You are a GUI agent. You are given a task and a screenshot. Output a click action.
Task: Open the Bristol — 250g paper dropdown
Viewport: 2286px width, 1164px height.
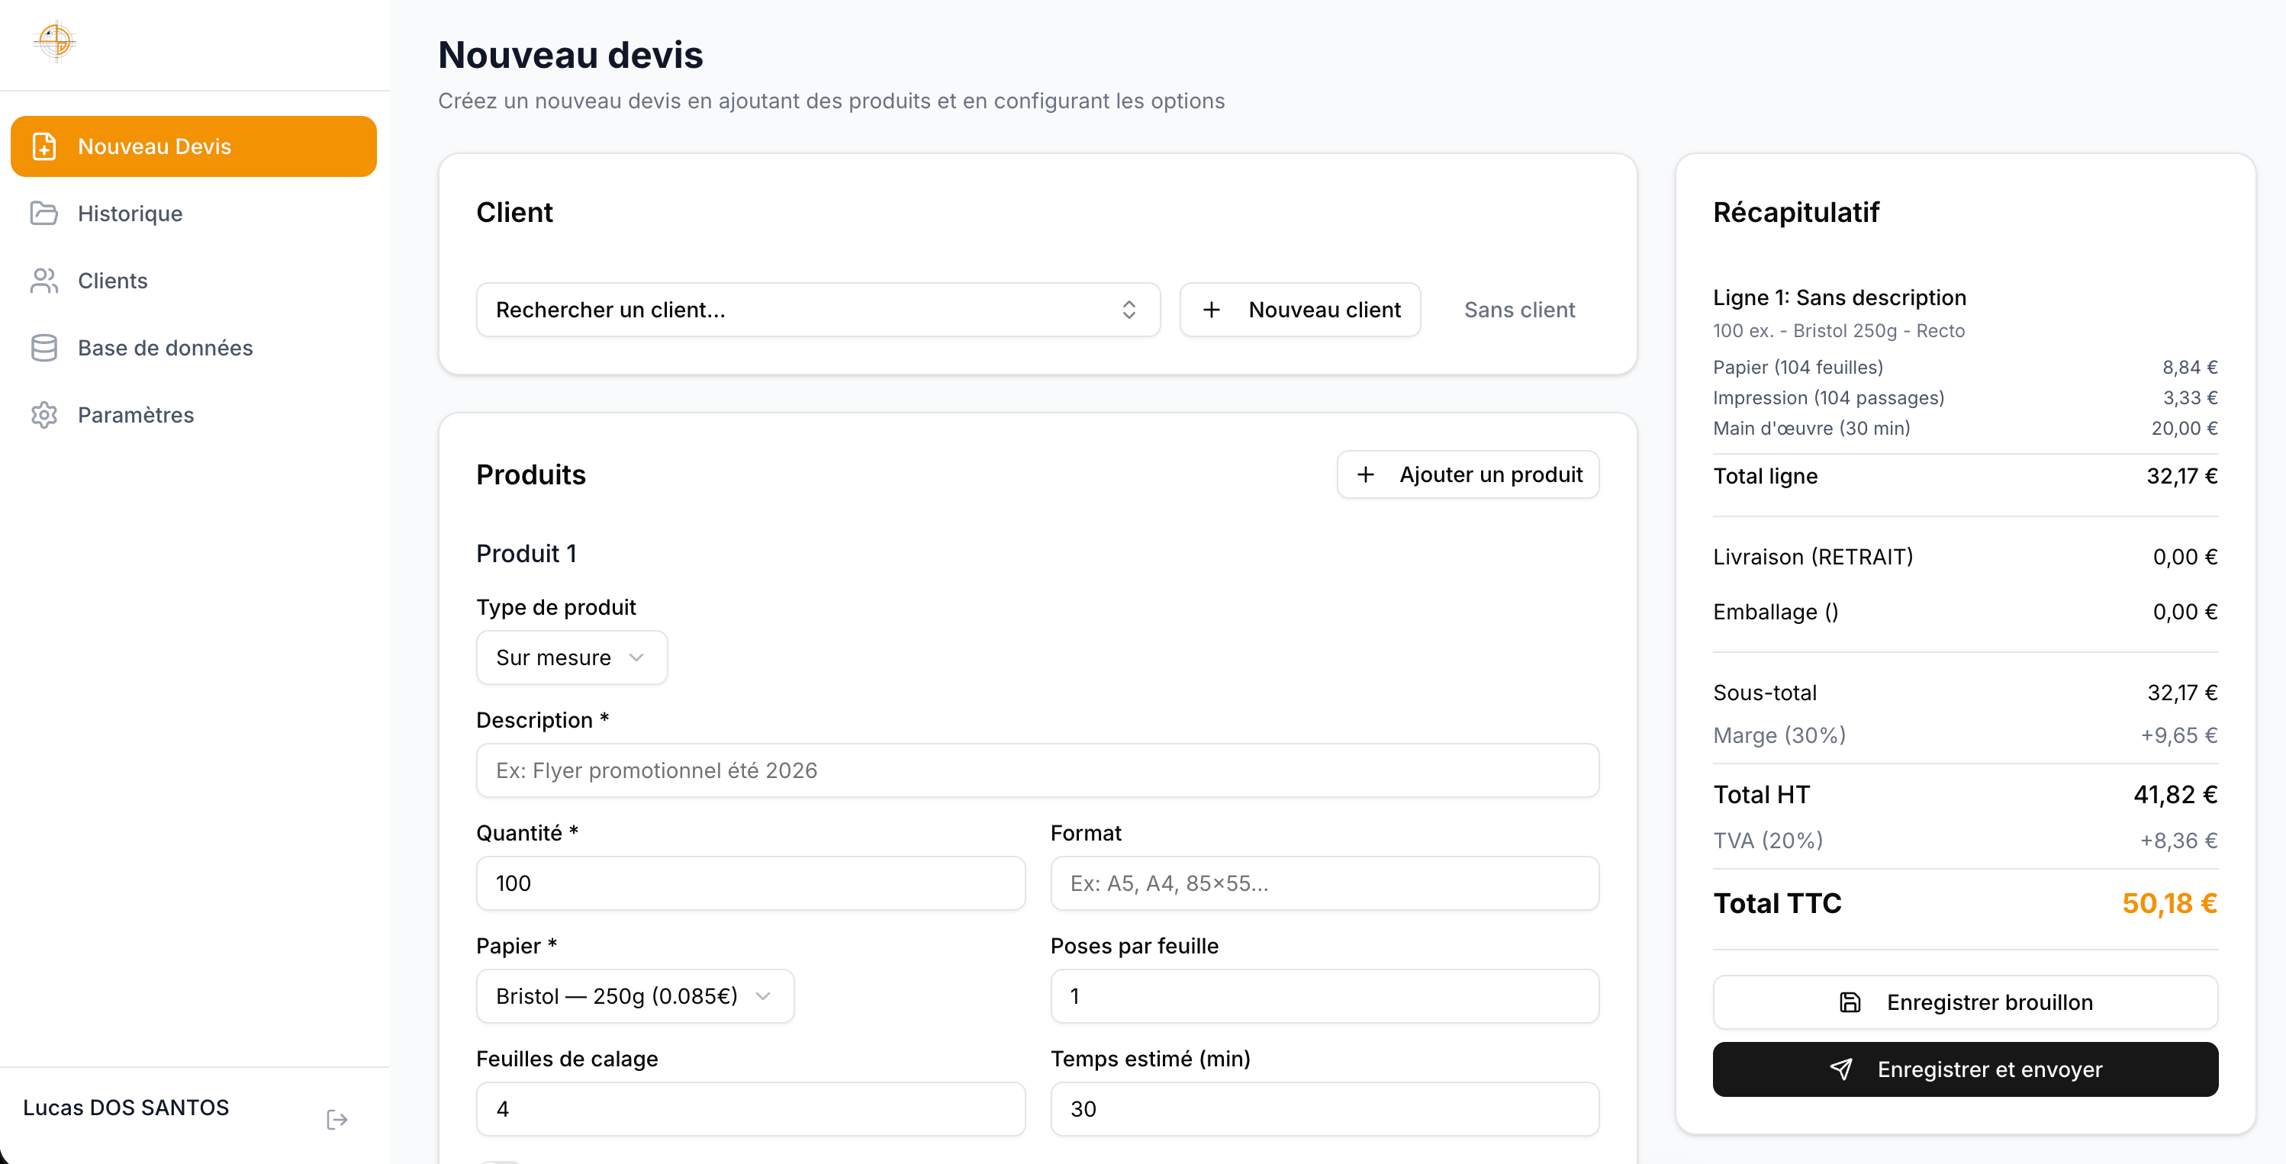pyautogui.click(x=635, y=995)
